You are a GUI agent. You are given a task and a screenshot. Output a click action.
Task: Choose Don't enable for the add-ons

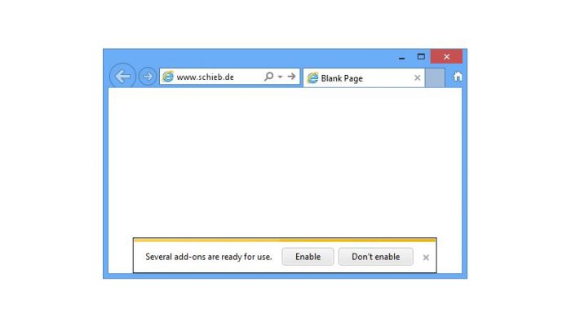375,257
